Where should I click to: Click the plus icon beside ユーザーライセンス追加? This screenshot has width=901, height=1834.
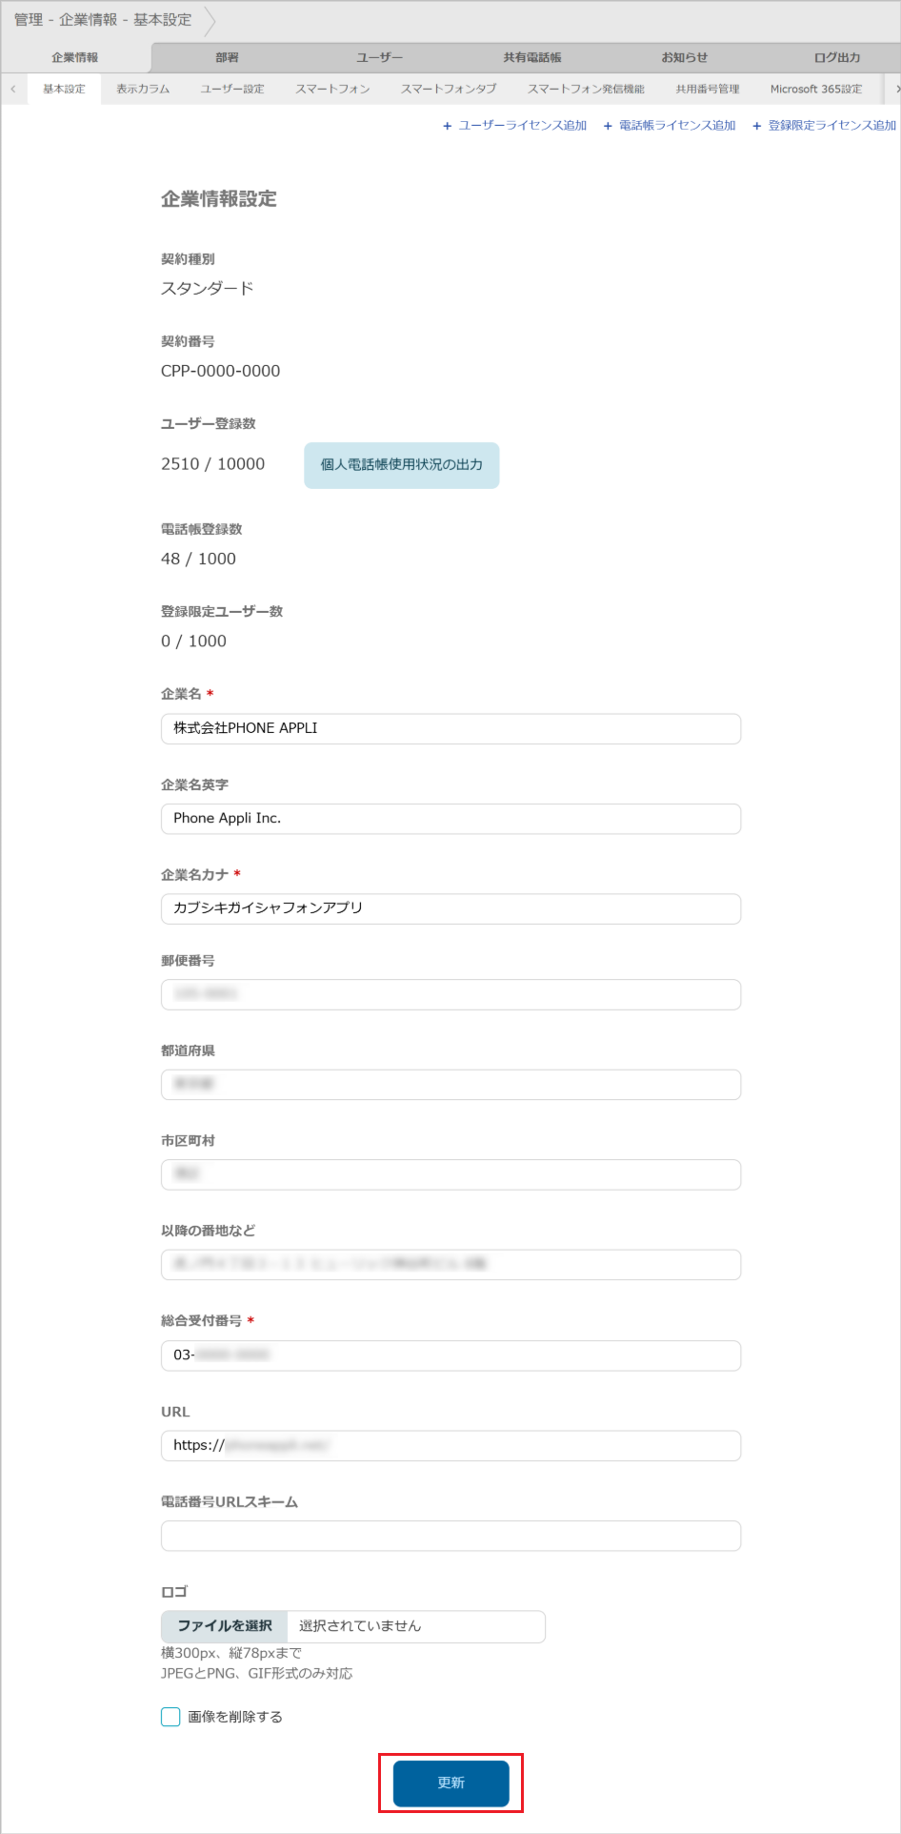click(x=446, y=125)
